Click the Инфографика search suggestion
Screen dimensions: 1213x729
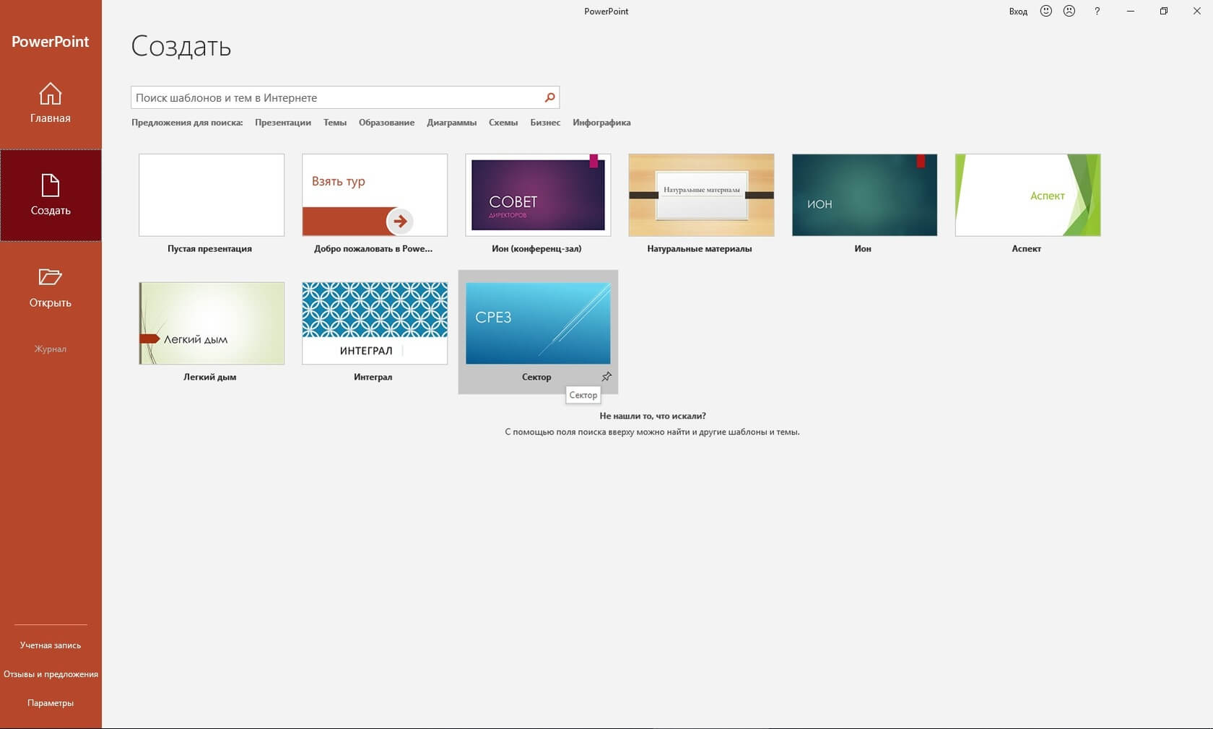pos(601,123)
